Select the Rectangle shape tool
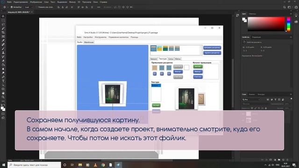This screenshot has height=168, width=299. pos(3,89)
